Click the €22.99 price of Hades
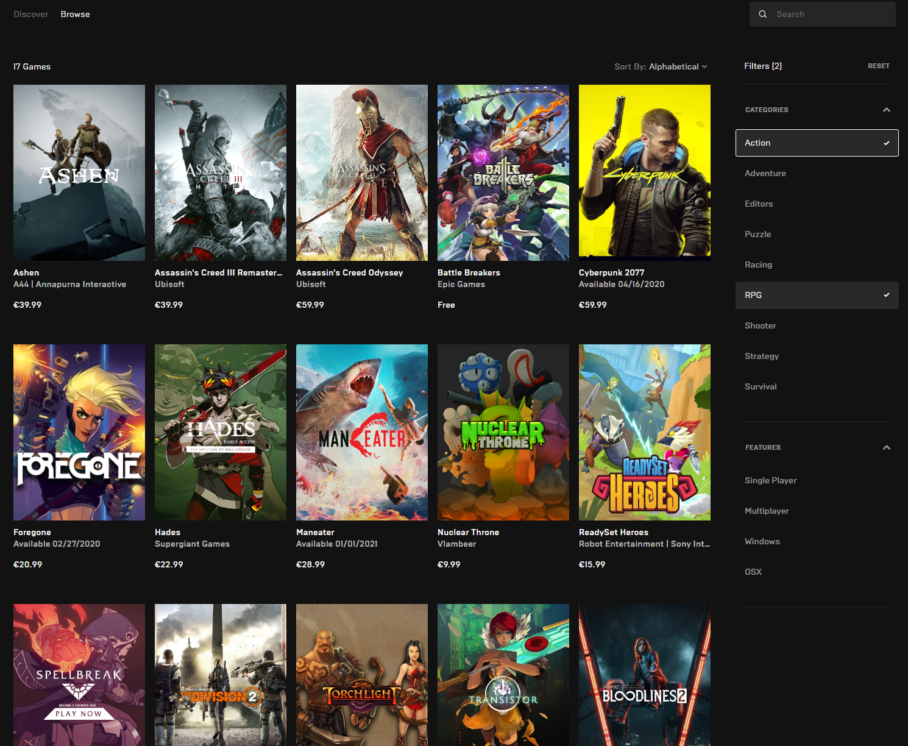Screen dimensions: 908x746 pos(169,564)
